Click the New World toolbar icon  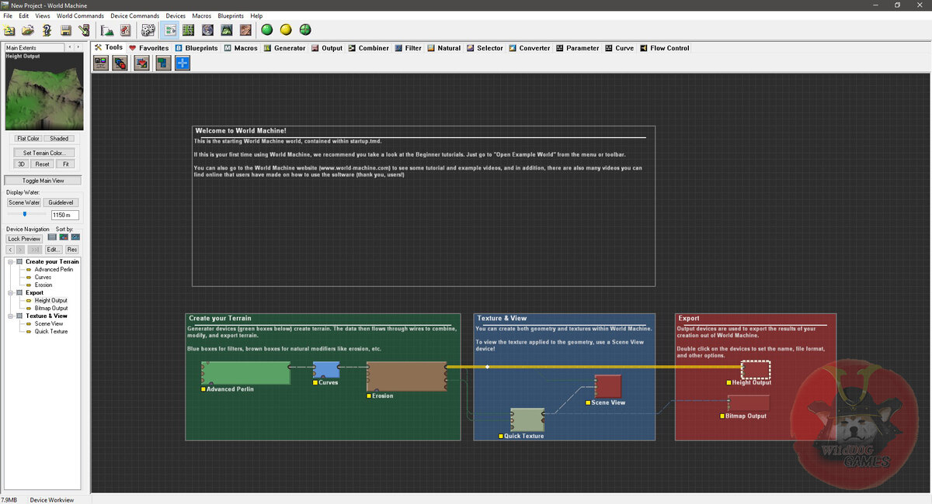[9, 30]
